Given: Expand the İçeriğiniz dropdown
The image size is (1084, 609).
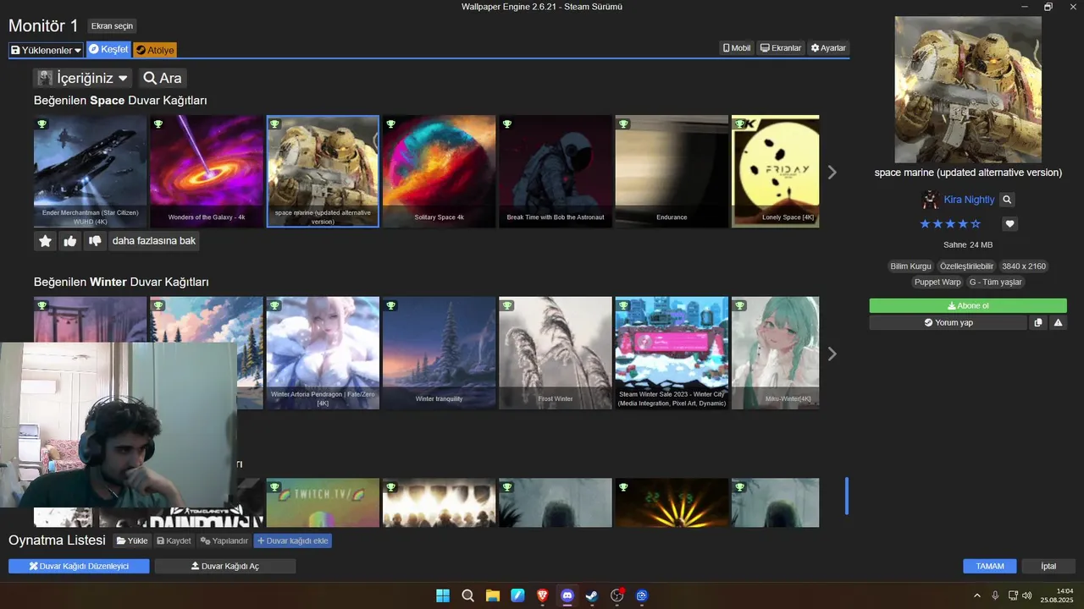Looking at the screenshot, I should pyautogui.click(x=83, y=78).
